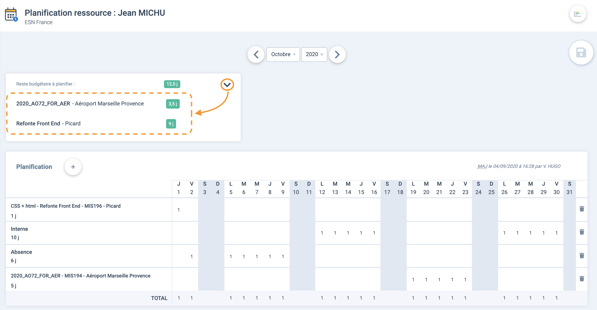597x310 pixels.
Task: Click Absence cell on Friday 9
Action: tap(283, 256)
